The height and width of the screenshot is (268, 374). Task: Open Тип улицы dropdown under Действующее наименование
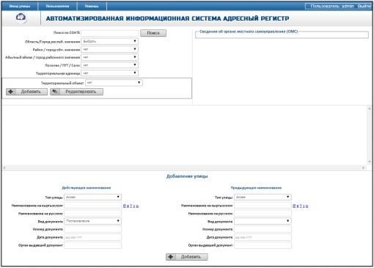coord(92,197)
